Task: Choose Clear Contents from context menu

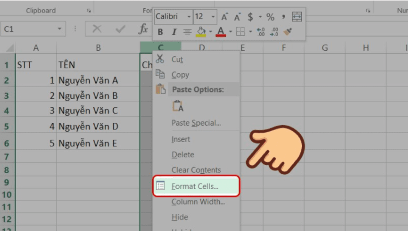Action: click(x=196, y=170)
